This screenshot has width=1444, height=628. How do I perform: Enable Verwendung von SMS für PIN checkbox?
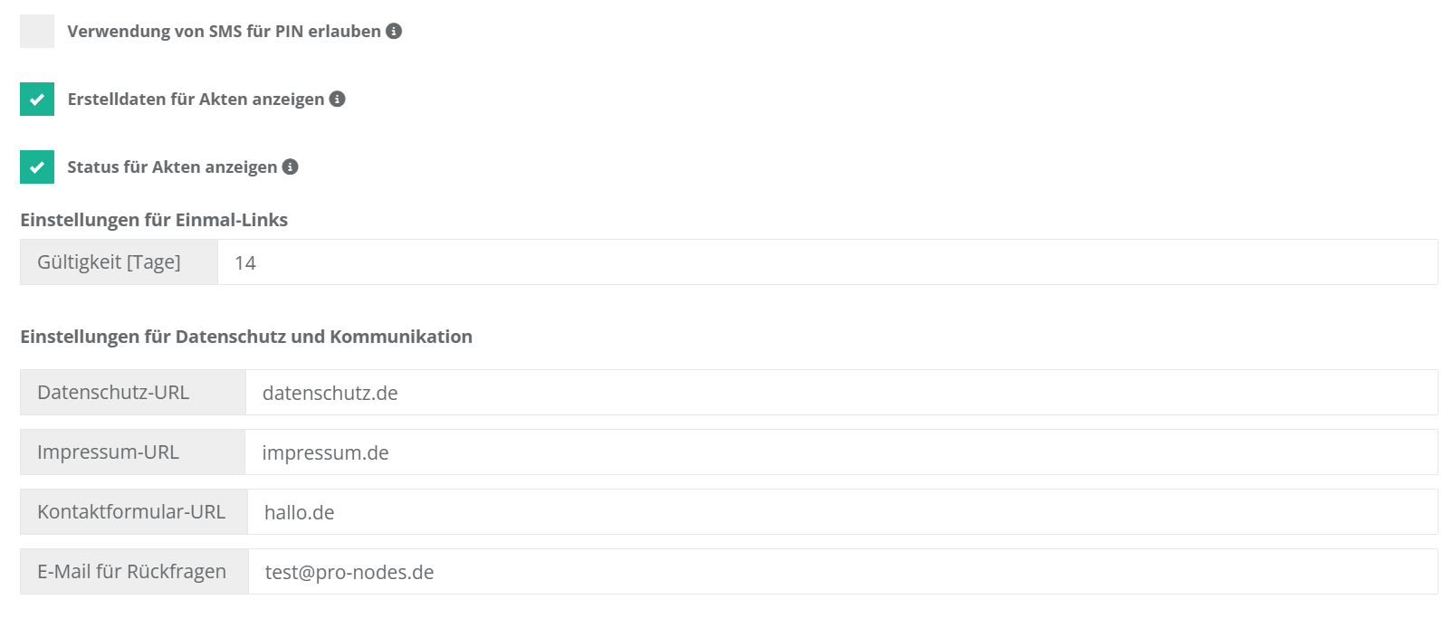37,31
